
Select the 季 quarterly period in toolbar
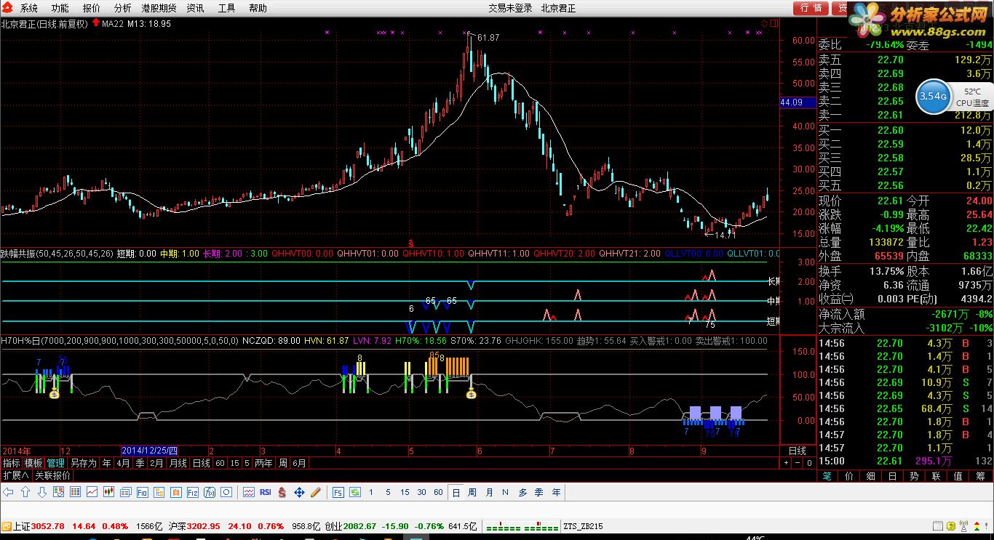click(539, 492)
